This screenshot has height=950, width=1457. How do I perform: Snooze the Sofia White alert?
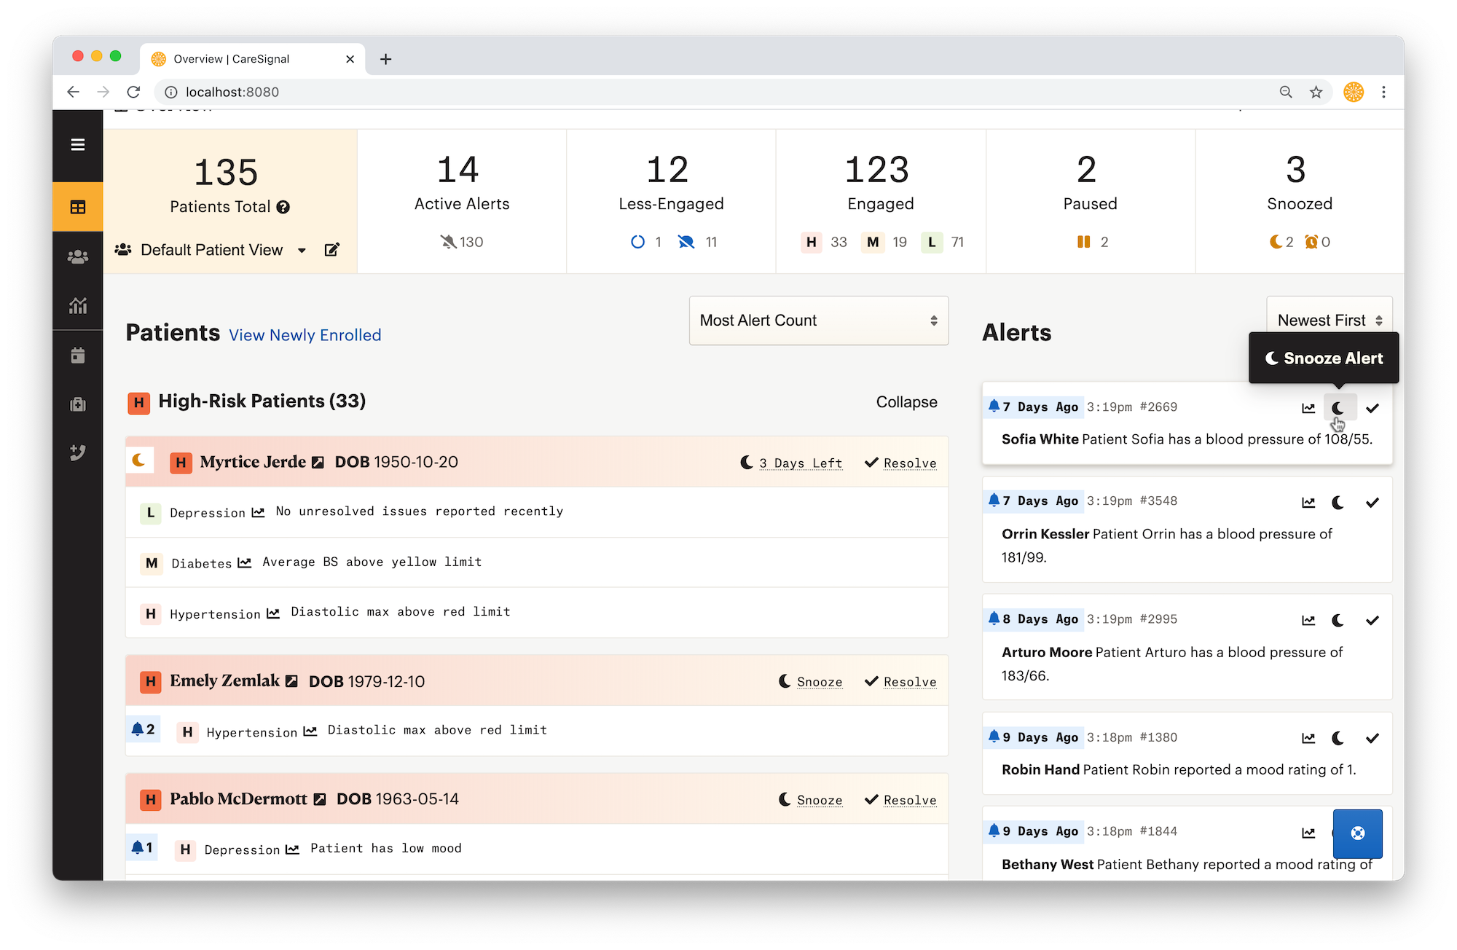1338,408
